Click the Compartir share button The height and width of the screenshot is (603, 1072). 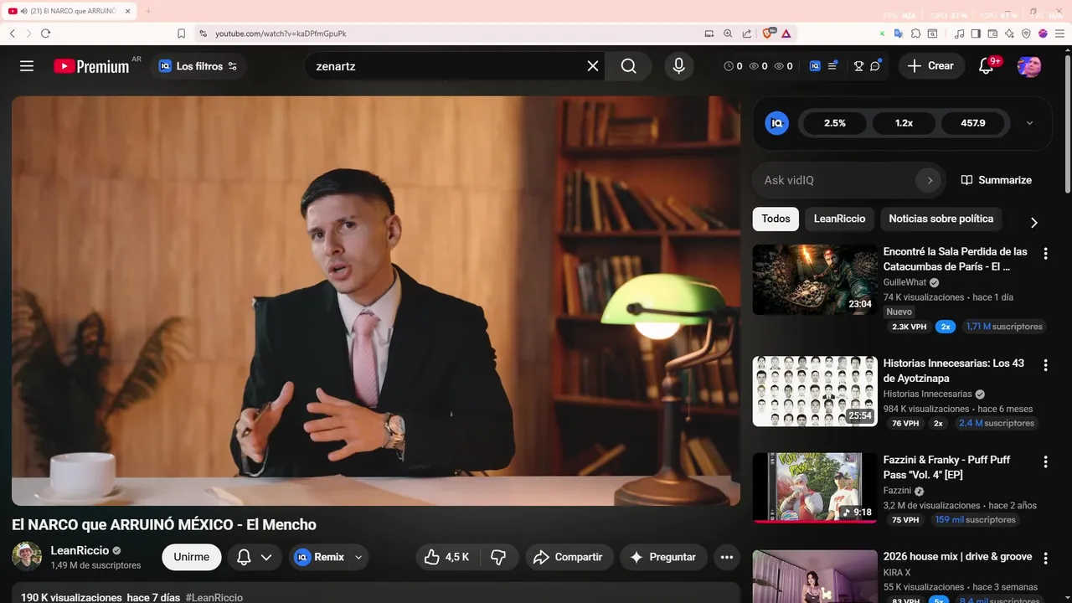[569, 557]
